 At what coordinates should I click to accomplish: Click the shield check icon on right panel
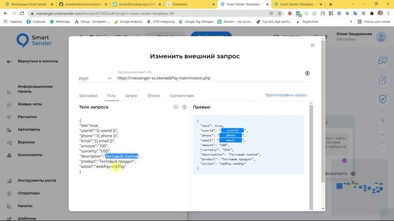[382, 99]
